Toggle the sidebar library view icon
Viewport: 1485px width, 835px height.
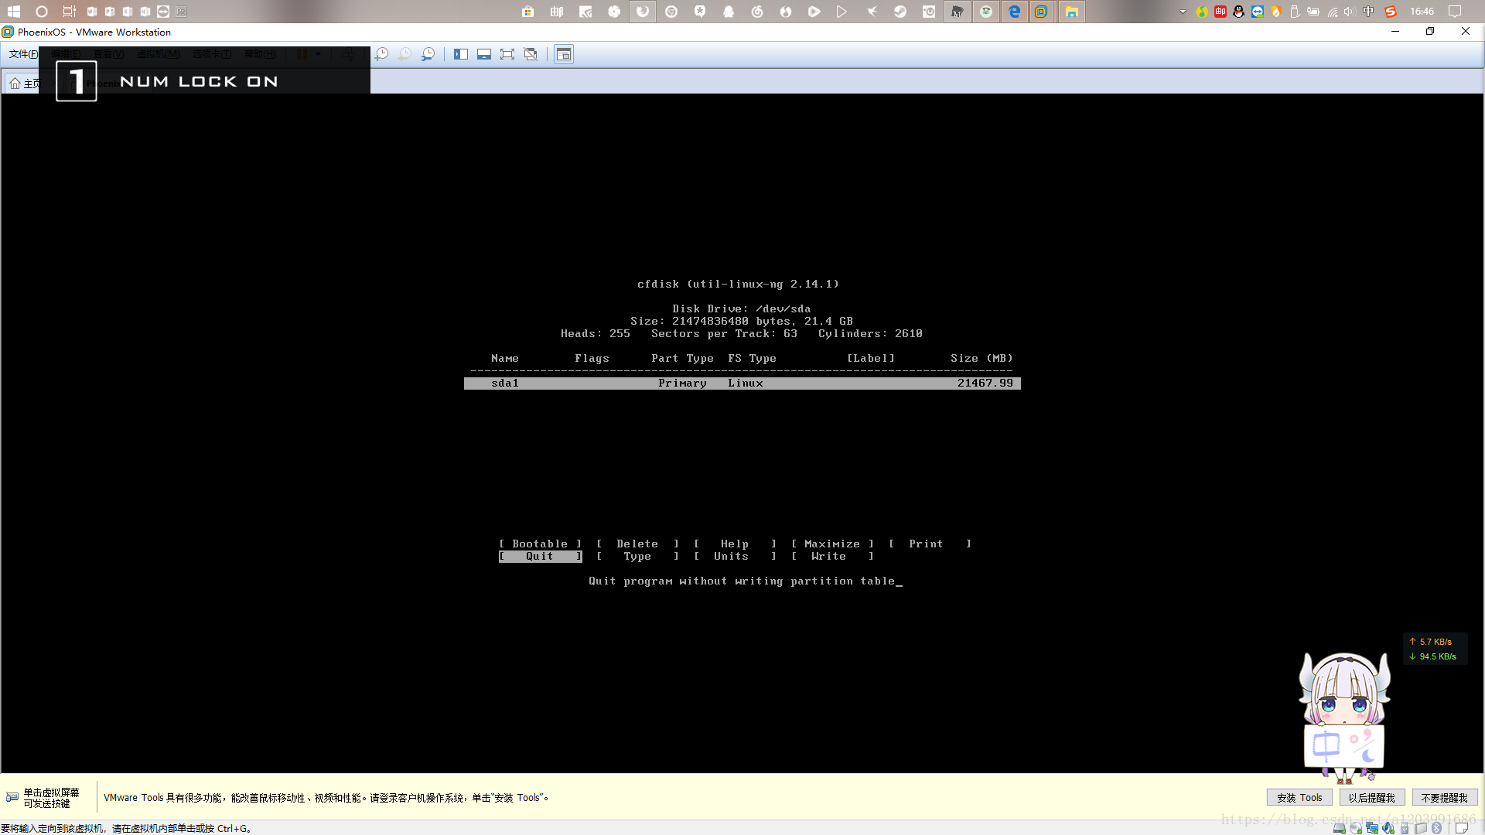point(461,54)
